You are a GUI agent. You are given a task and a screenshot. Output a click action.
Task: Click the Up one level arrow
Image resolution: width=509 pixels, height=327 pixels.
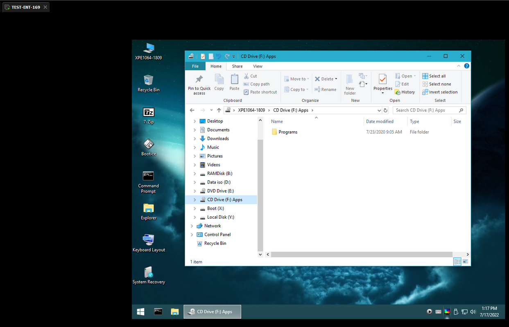(219, 110)
